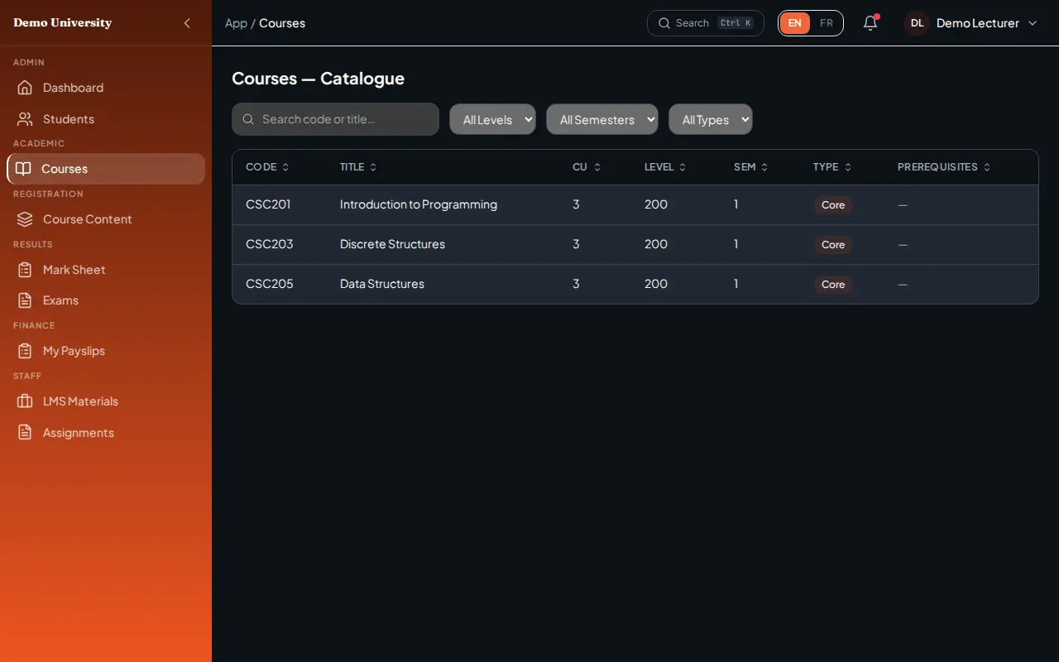
Task: Click the Dashboard home icon
Action: [25, 88]
